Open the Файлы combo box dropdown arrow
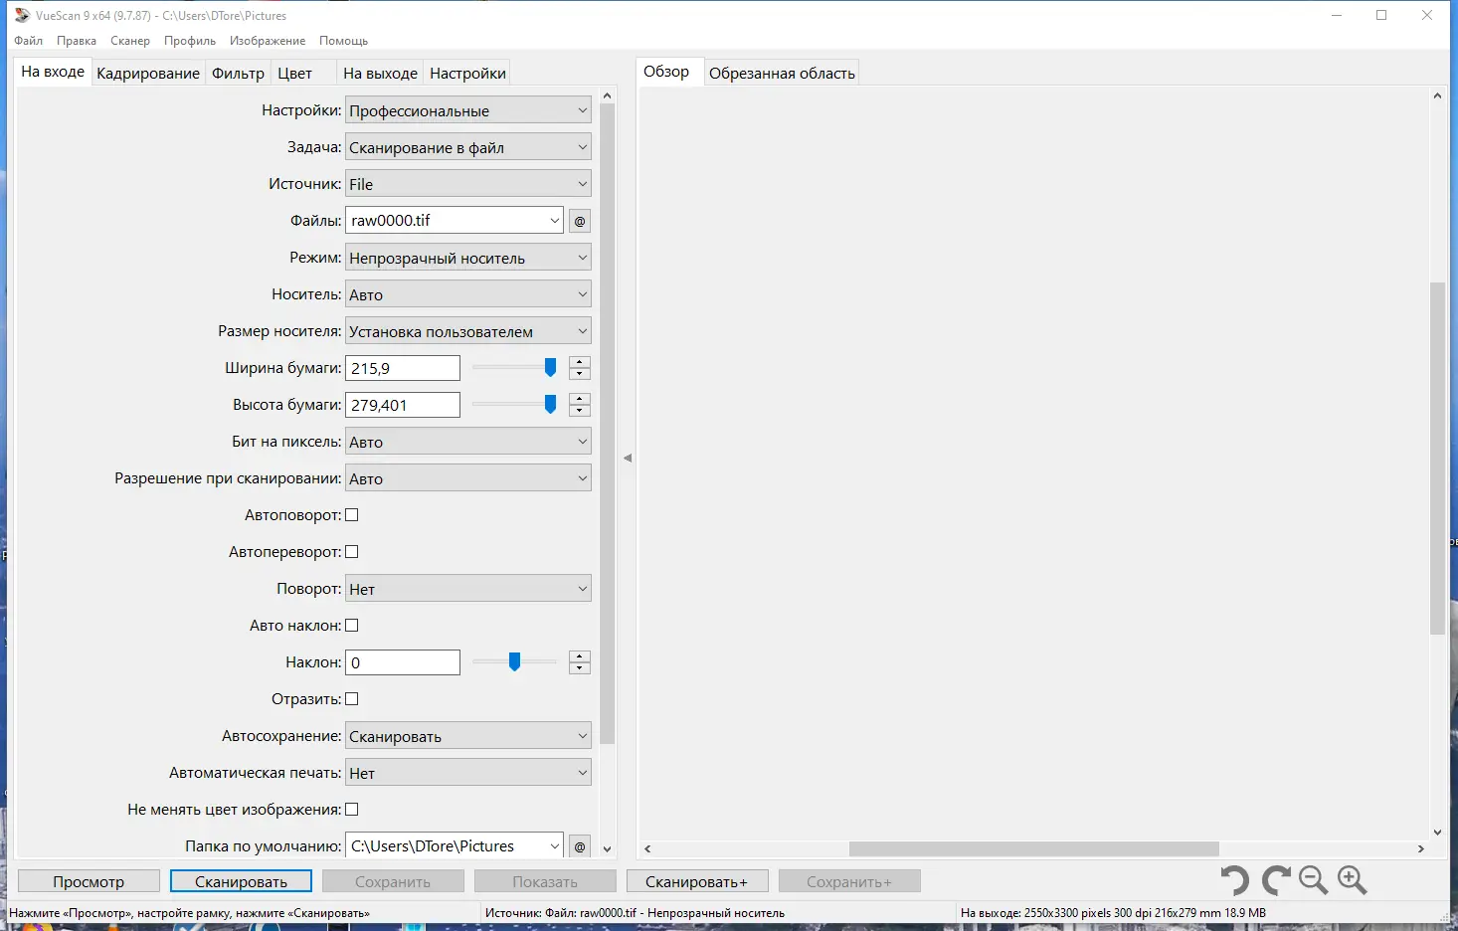The image size is (1458, 931). [554, 221]
